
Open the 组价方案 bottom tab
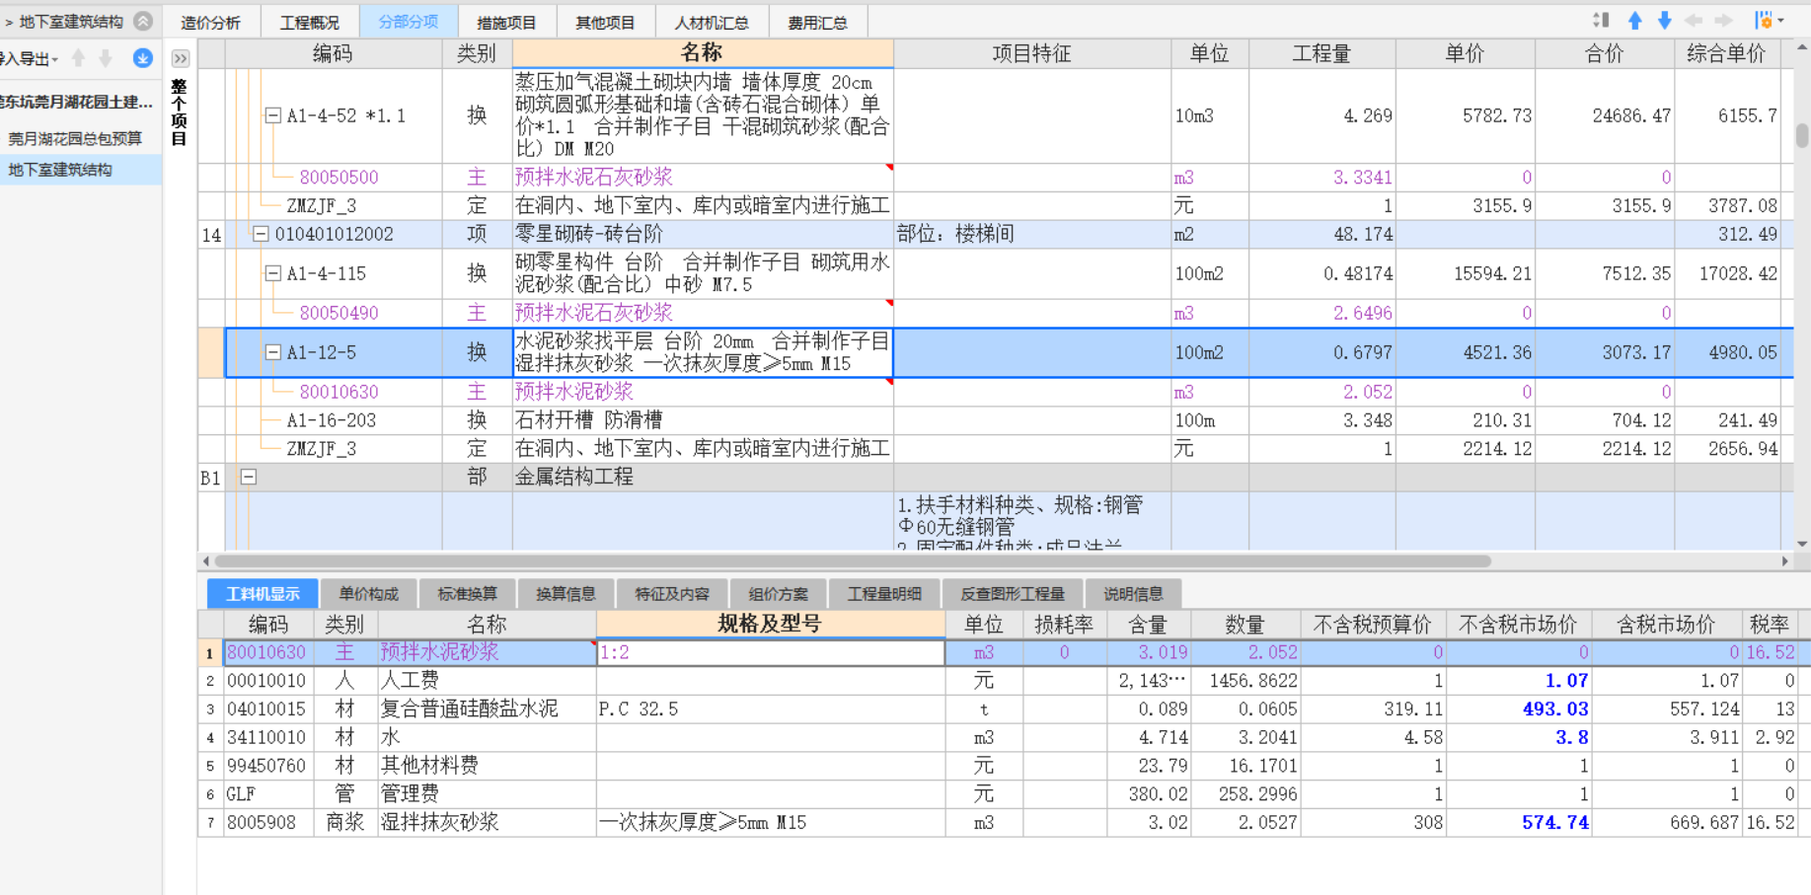(778, 593)
